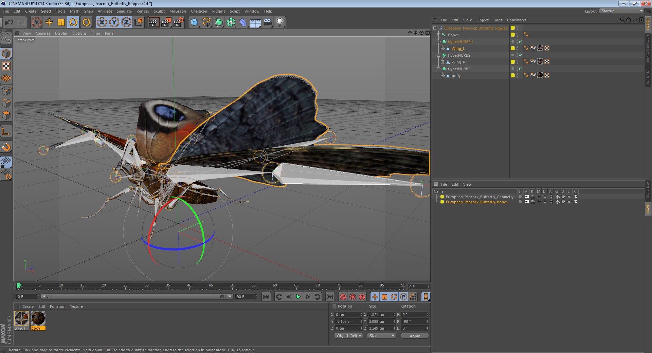The image size is (652, 353).
Task: Click Render View clapperboard icon
Action: 153,22
